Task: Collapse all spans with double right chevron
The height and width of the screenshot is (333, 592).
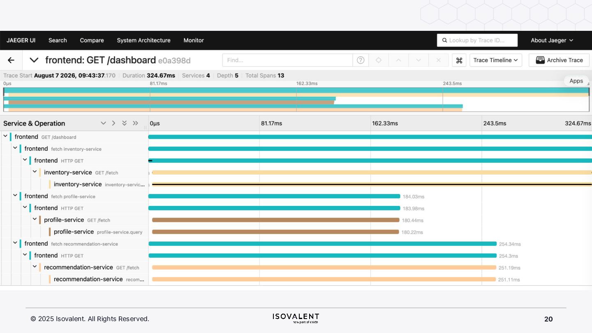Action: tap(135, 123)
